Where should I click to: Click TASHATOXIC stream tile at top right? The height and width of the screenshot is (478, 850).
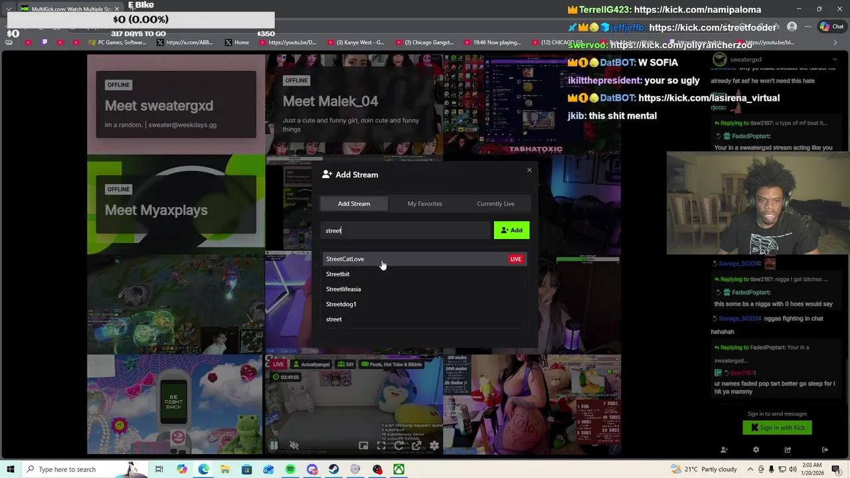coord(532,104)
